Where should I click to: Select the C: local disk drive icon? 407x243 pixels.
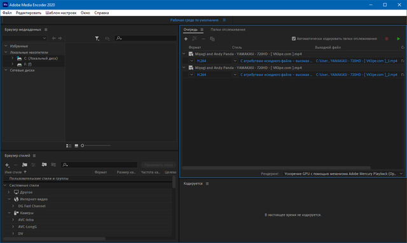(x=19, y=58)
